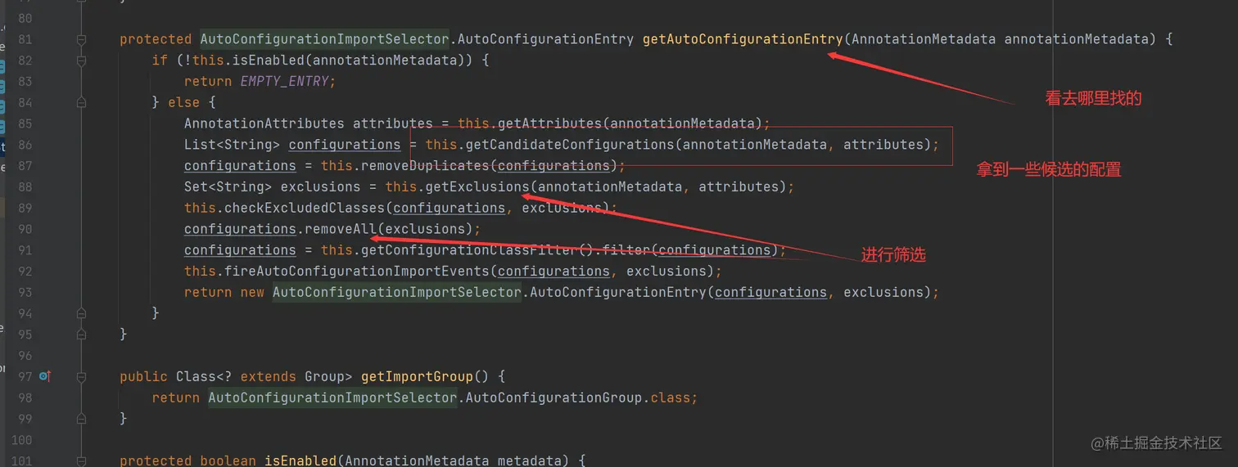
Task: Click line number 81 in the gutter
Action: point(25,39)
